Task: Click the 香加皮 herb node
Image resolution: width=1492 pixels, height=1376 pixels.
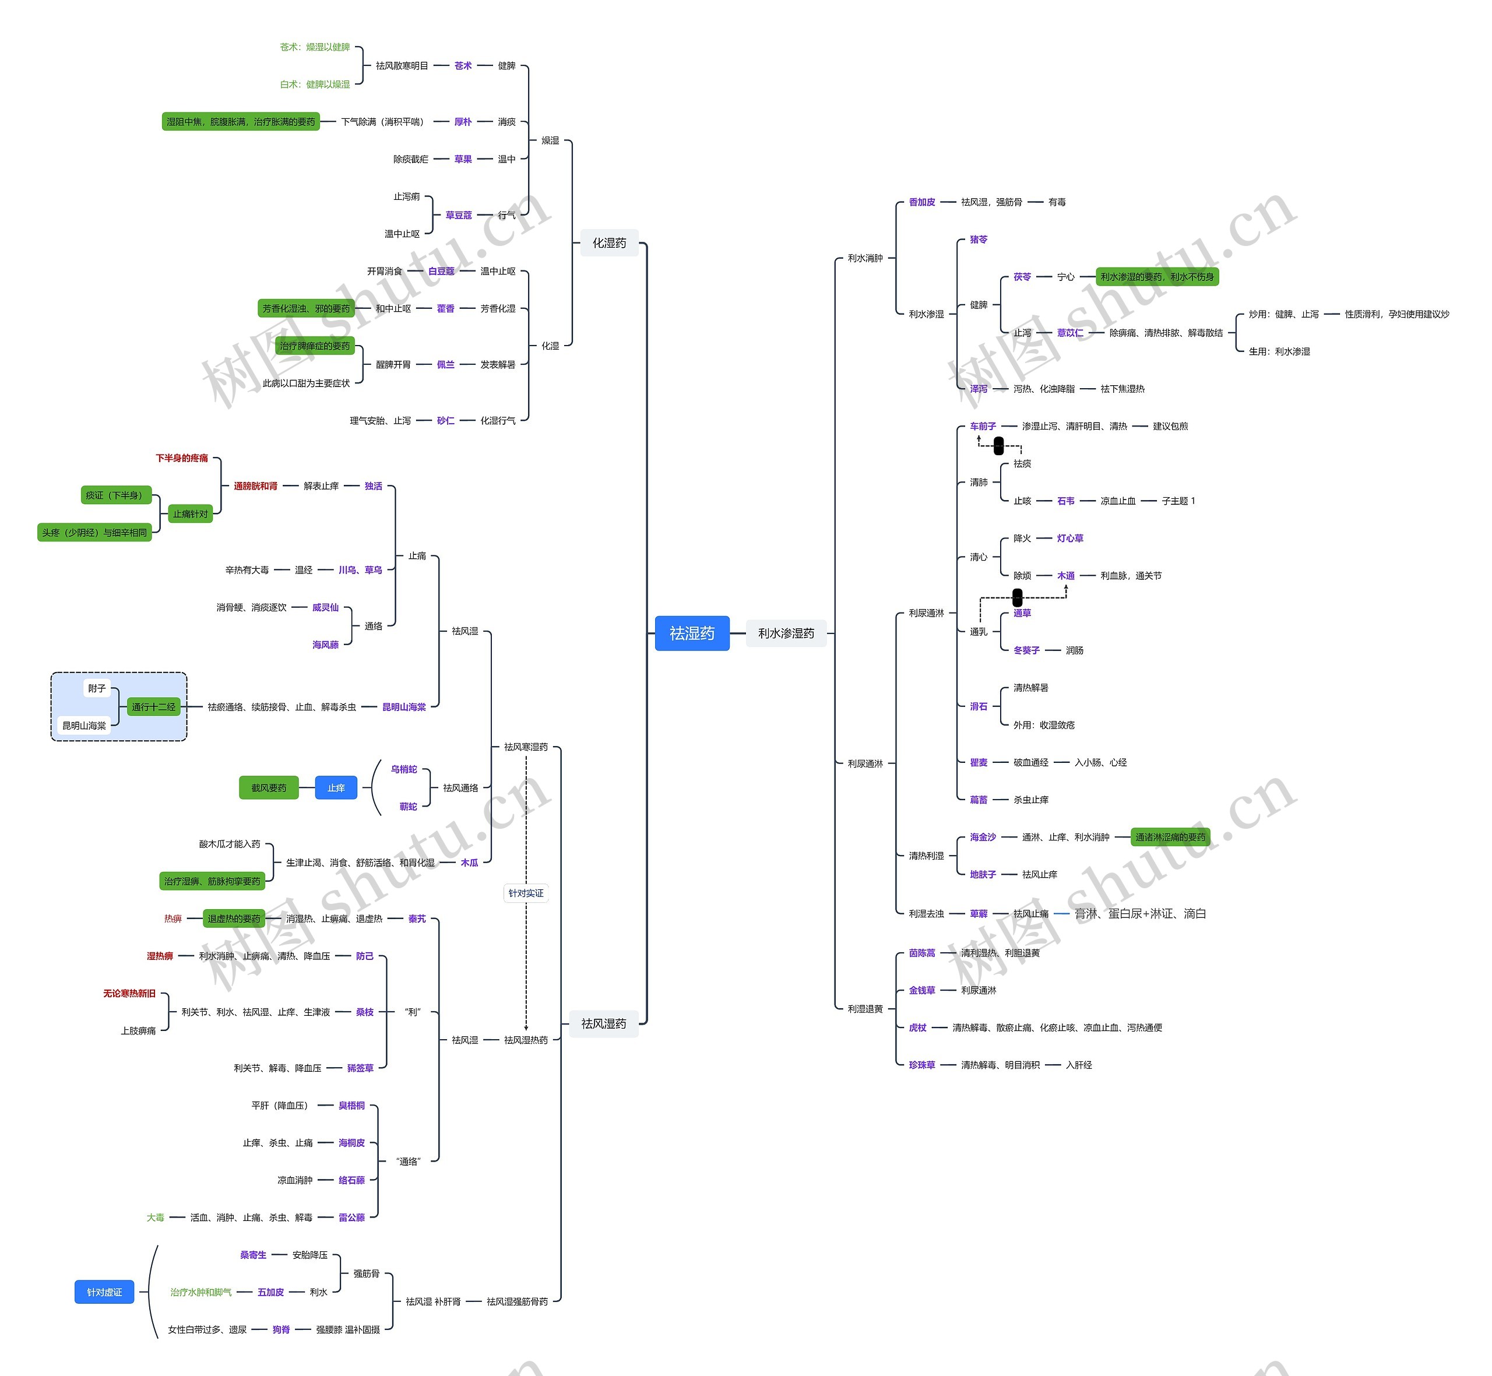Action: tap(921, 202)
